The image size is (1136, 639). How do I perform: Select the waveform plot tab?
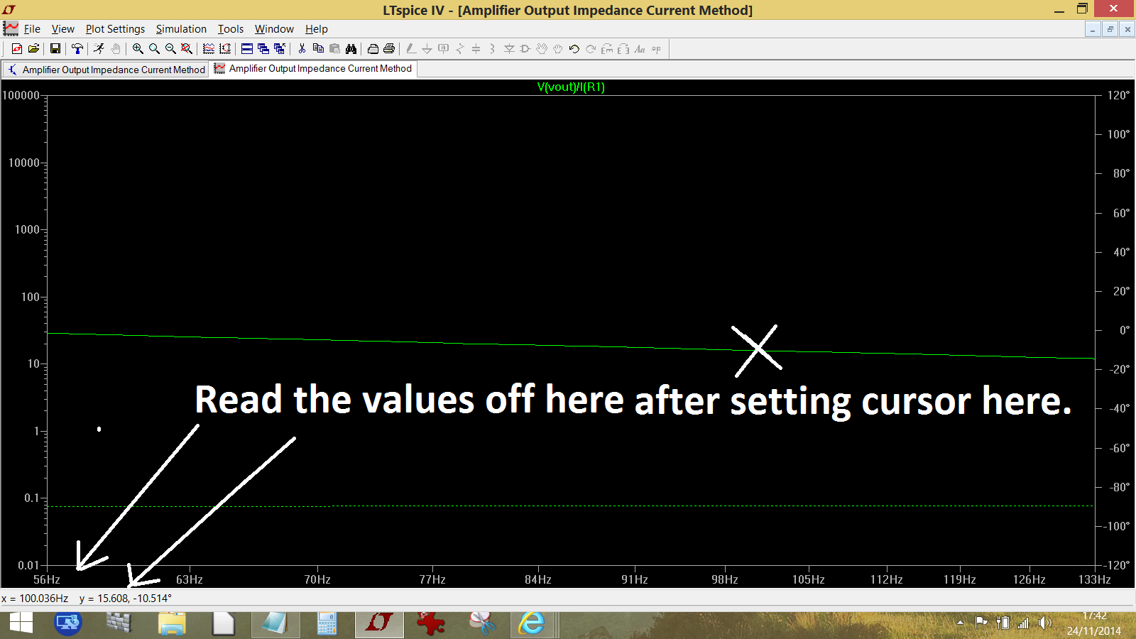(x=313, y=69)
